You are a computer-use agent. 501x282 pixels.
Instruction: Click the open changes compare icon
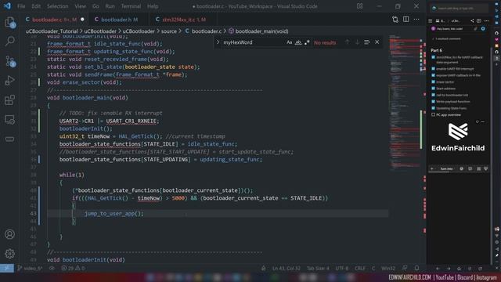tap(395, 20)
